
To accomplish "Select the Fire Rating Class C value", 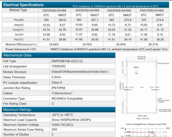I will [53, 104].
